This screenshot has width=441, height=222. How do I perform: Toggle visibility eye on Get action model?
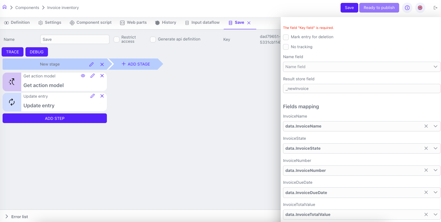(x=83, y=76)
